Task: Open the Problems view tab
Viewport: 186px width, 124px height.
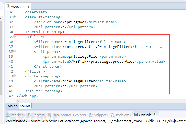Action: (121, 115)
